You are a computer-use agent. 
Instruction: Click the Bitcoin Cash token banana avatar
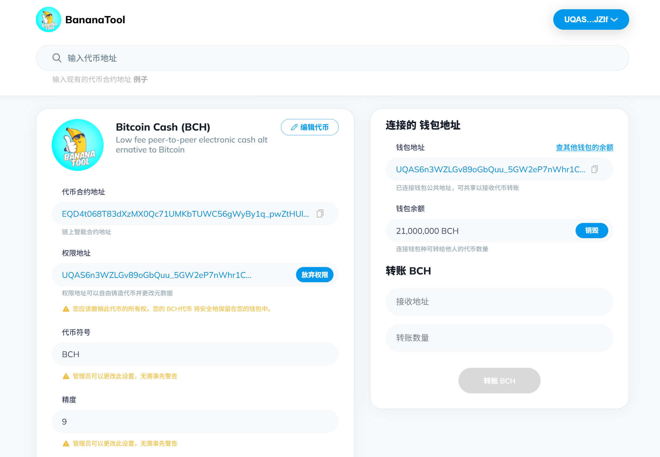point(78,145)
